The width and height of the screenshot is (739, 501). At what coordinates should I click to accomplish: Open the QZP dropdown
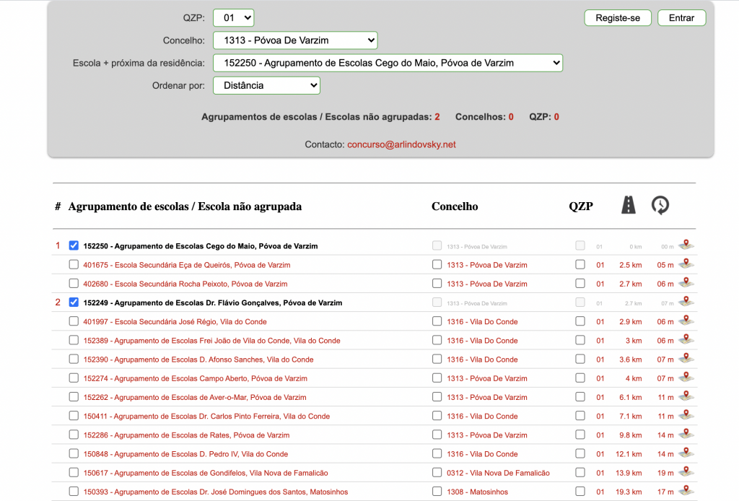click(x=233, y=17)
